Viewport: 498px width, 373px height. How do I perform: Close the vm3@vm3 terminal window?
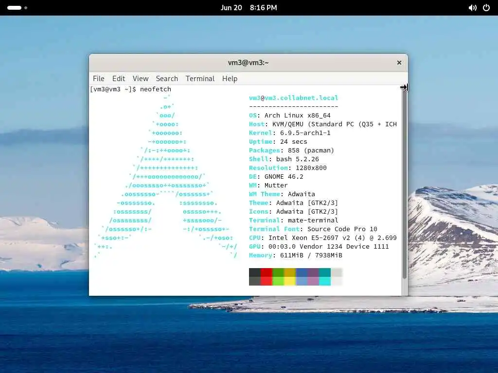pos(399,63)
